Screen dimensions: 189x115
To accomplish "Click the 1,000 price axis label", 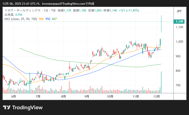I will click(x=179, y=42).
